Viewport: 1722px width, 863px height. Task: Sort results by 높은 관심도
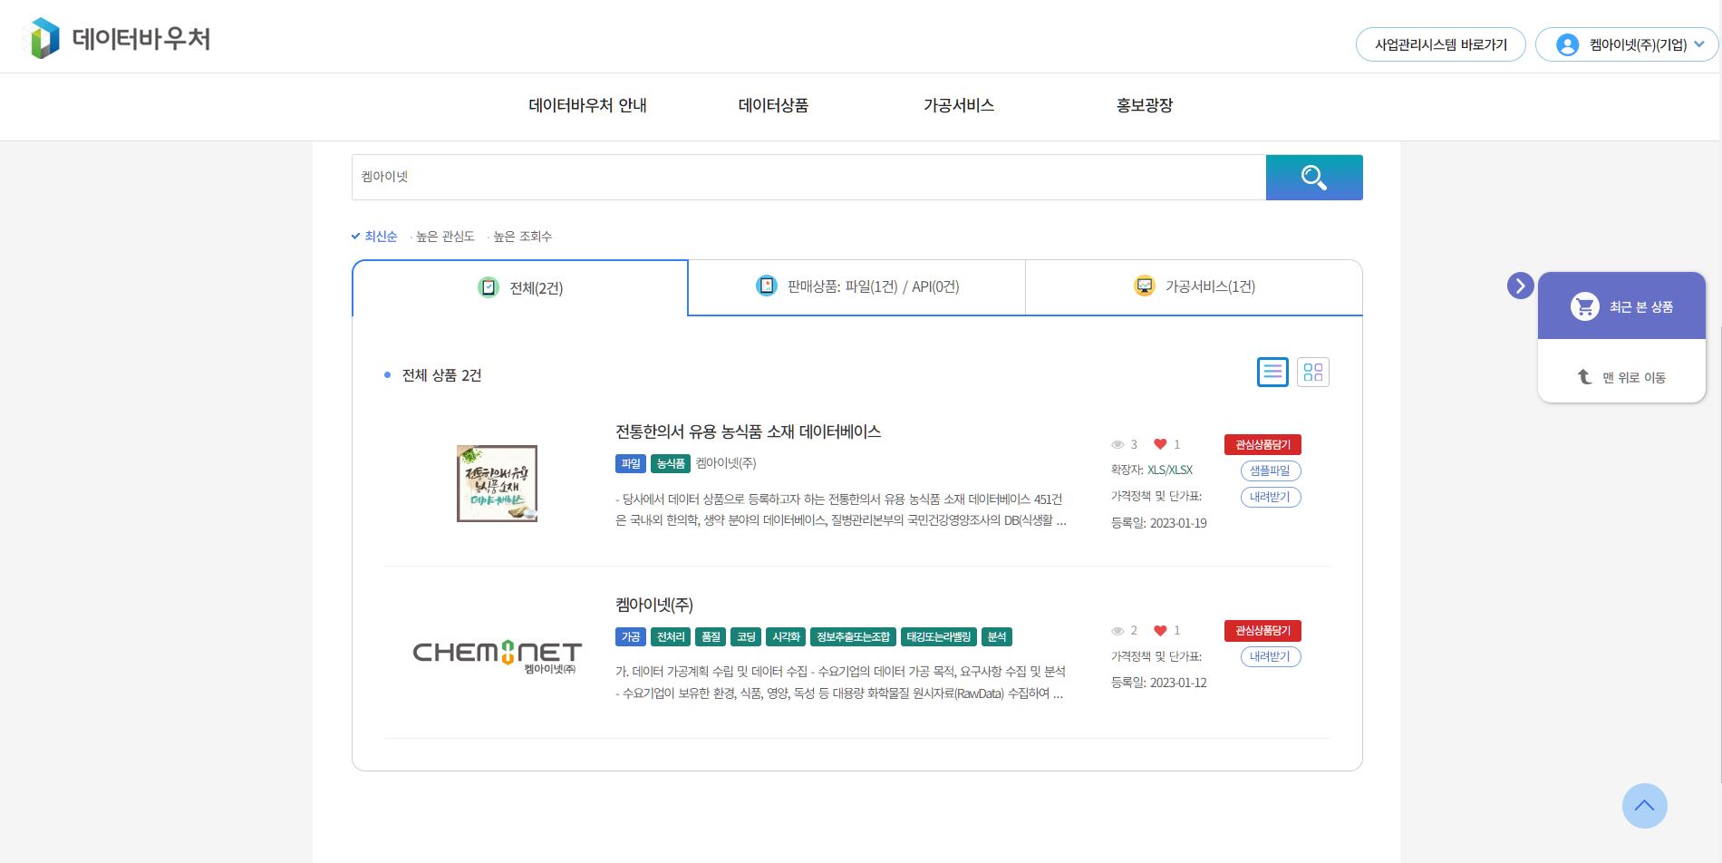(444, 237)
